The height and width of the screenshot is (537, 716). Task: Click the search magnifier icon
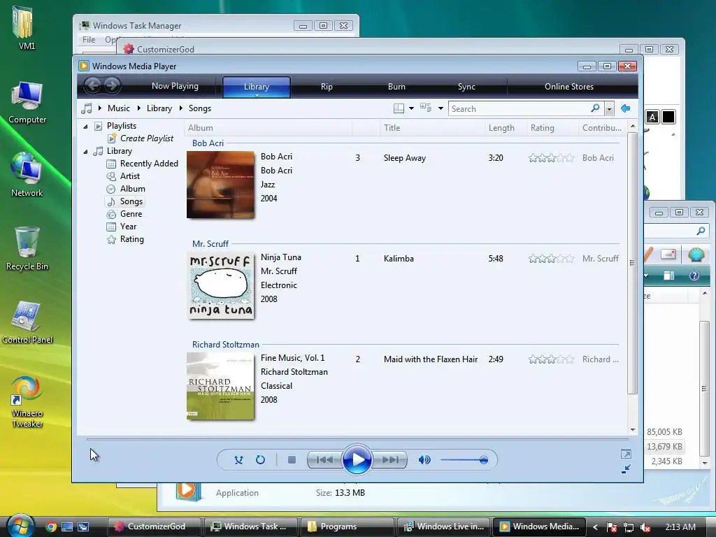pos(595,108)
